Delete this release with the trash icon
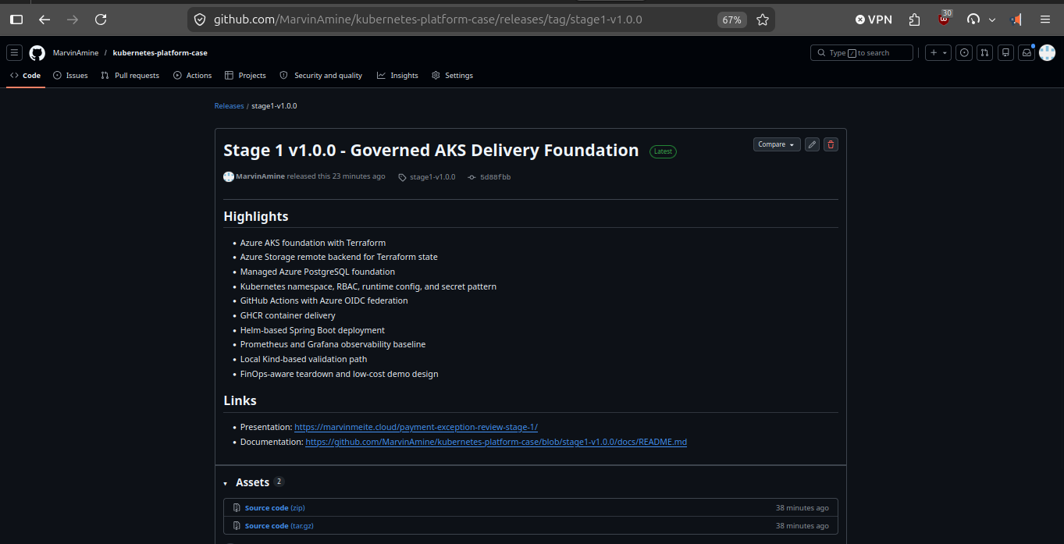Screen dimensions: 1064x544 831,144
